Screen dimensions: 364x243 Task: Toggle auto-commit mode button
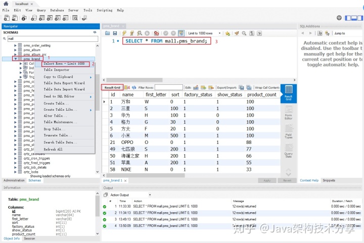(x=181, y=33)
